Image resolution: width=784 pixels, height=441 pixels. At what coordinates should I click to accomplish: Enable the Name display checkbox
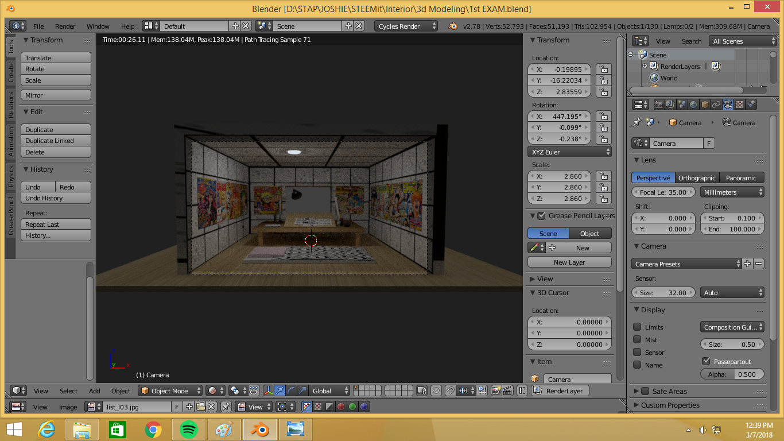637,365
